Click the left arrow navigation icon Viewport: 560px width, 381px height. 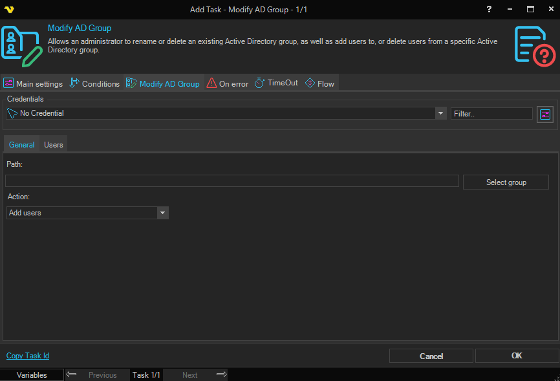72,375
